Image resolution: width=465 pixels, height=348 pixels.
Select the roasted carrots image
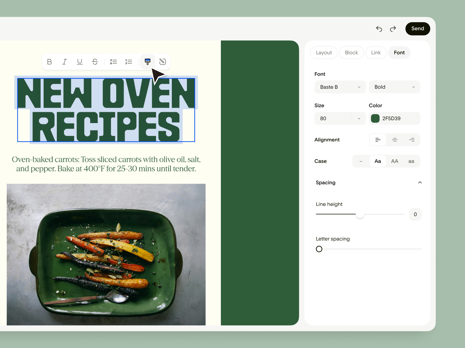[x=106, y=255]
